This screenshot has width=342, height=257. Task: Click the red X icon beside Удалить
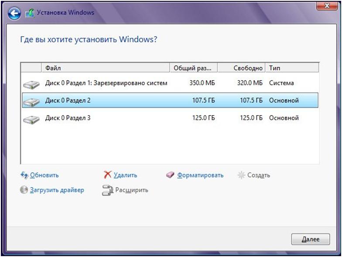click(107, 175)
